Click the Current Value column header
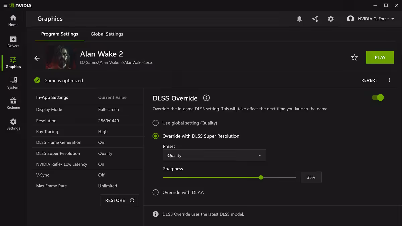The image size is (402, 226). click(x=112, y=97)
